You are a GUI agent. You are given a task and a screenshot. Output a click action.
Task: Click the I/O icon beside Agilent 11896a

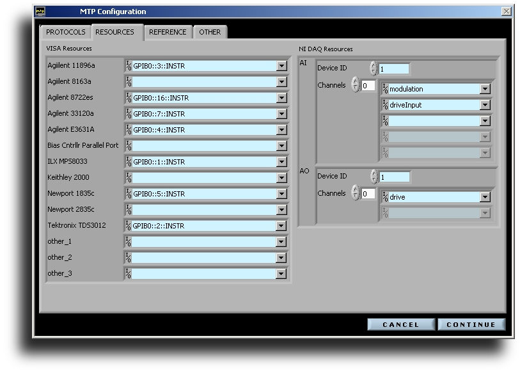[129, 66]
